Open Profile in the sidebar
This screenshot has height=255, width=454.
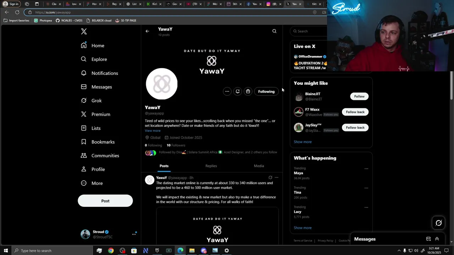pos(93,169)
